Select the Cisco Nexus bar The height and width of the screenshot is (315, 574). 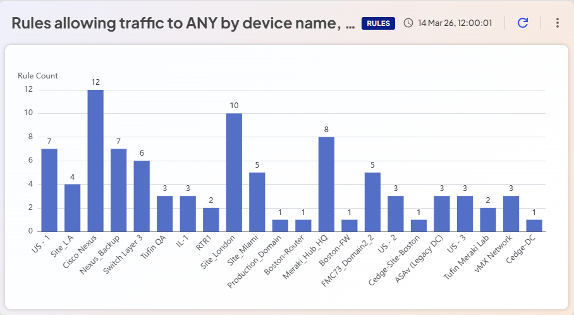click(95, 161)
